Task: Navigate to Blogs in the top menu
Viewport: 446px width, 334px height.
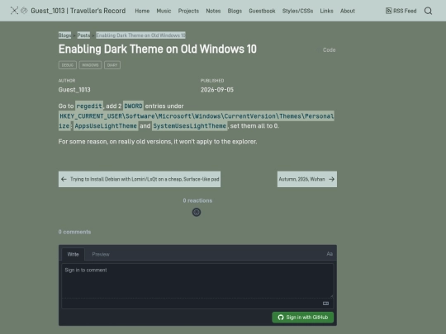Action: pos(235,11)
